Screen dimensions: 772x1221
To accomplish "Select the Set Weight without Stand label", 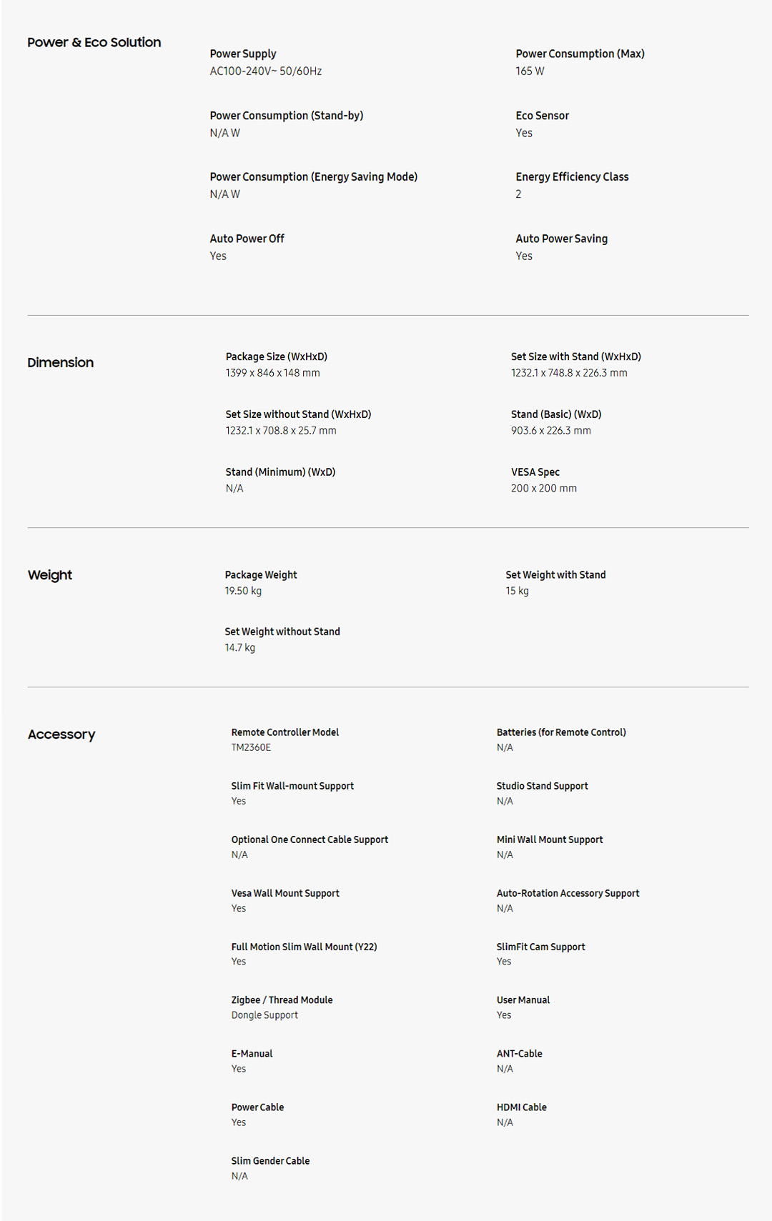I will coord(282,632).
